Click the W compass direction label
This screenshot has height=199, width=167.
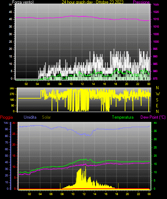tap(158, 94)
